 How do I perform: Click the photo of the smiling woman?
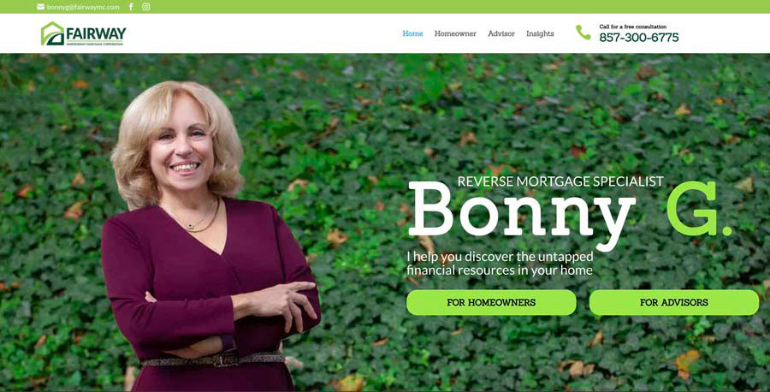[209, 236]
